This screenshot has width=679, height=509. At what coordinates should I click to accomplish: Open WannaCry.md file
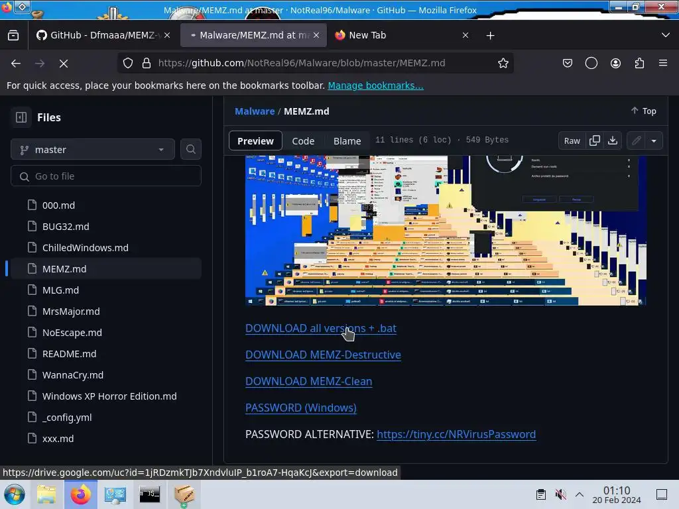[106, 375]
